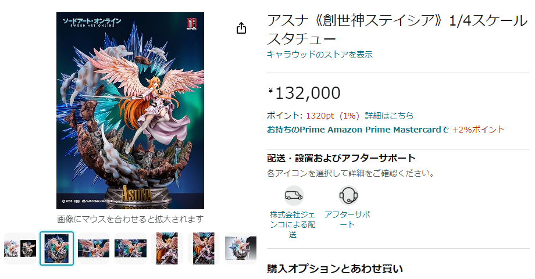Click the 株式会社ジェンコによる配送 label
535x279 pixels.
click(293, 224)
